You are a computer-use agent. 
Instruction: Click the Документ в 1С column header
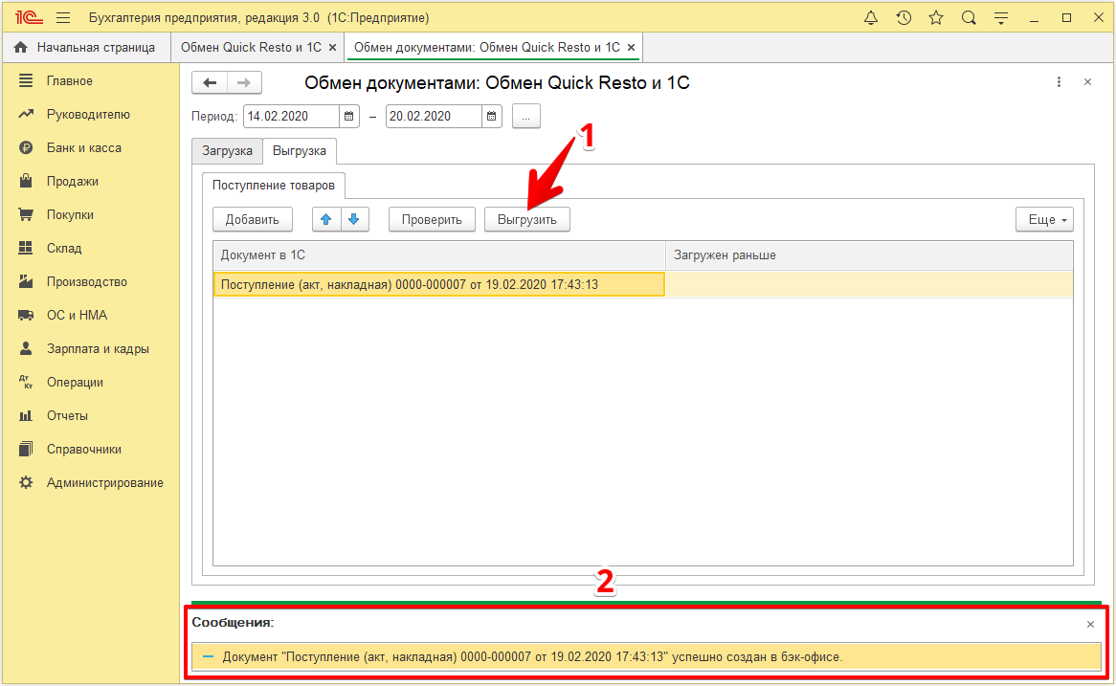click(x=439, y=255)
